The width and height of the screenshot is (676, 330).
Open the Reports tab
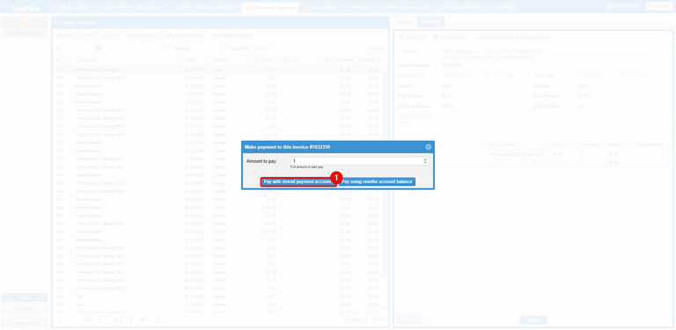tap(149, 7)
